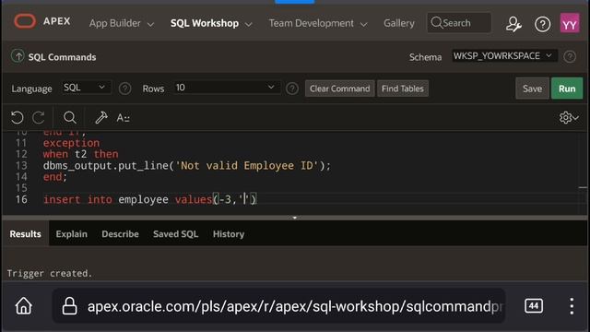This screenshot has height=332, width=590.
Task: Click the 'Not valid Employee ID' string
Action: pyautogui.click(x=246, y=166)
